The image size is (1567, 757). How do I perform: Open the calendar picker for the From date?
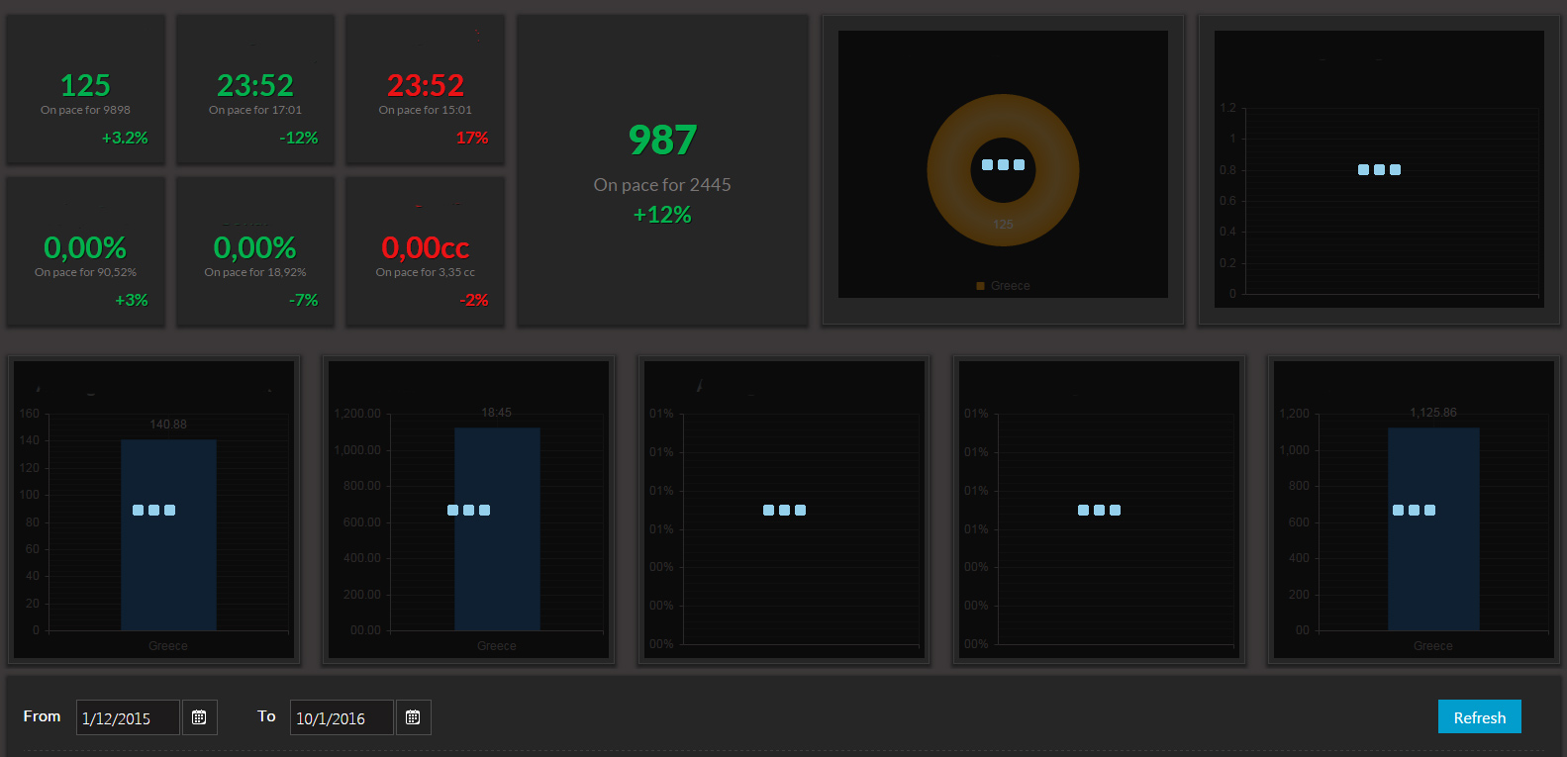(x=199, y=717)
